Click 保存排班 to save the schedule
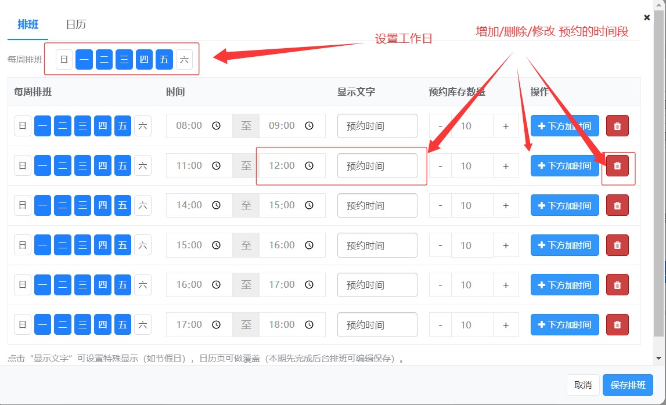This screenshot has height=405, width=666. (628, 385)
